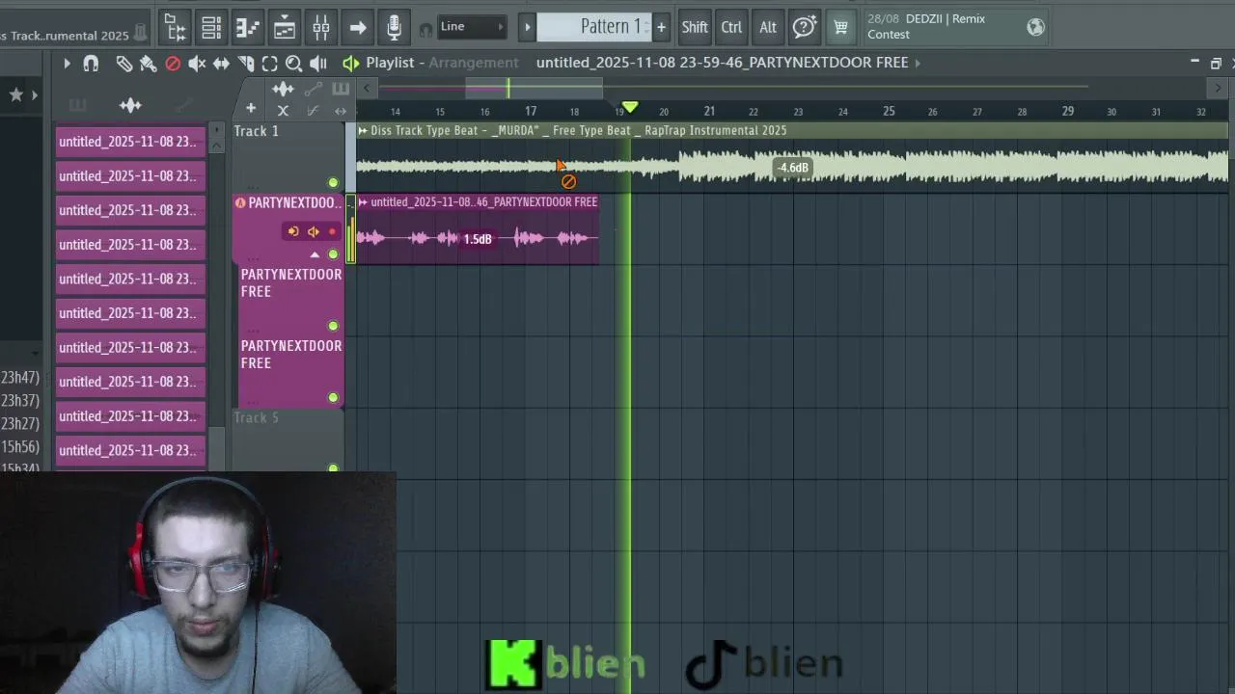Open the playlist options menu arrow
Viewport: 1235px width, 694px height.
pos(67,64)
